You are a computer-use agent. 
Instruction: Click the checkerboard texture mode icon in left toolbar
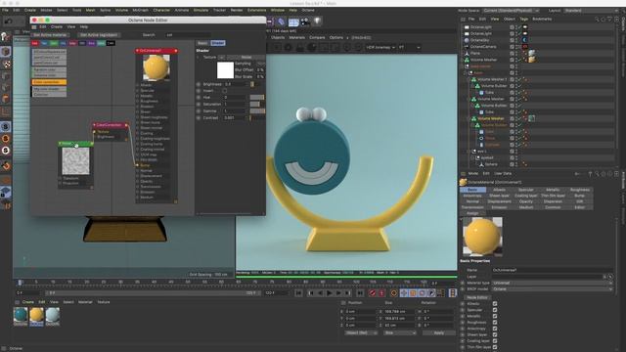[x=6, y=64]
